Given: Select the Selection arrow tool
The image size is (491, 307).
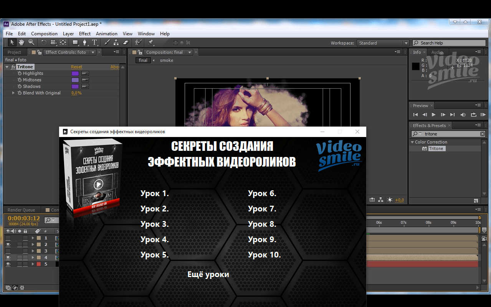Looking at the screenshot, I should click(12, 43).
